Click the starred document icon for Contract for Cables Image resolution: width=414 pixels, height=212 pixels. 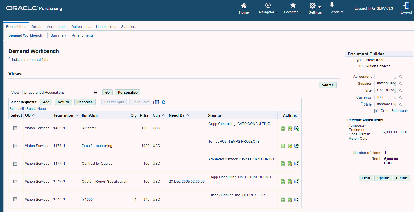click(x=290, y=164)
